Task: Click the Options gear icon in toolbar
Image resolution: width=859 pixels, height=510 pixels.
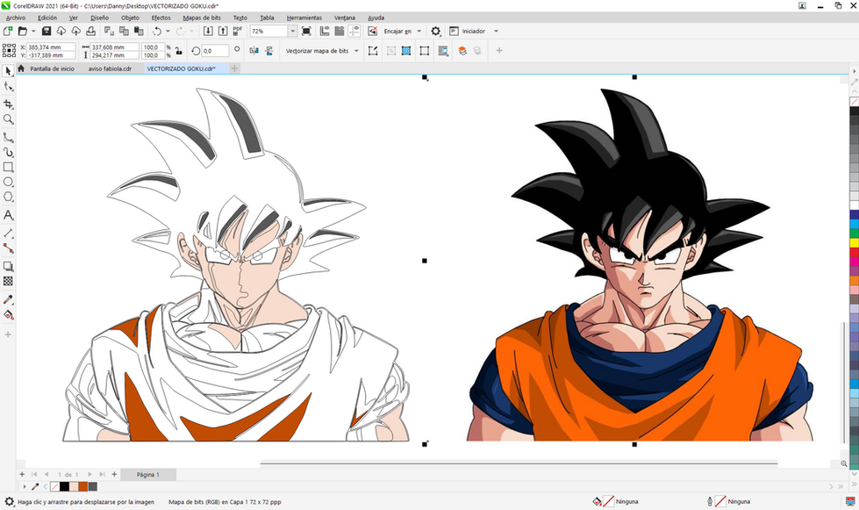Action: [x=435, y=32]
